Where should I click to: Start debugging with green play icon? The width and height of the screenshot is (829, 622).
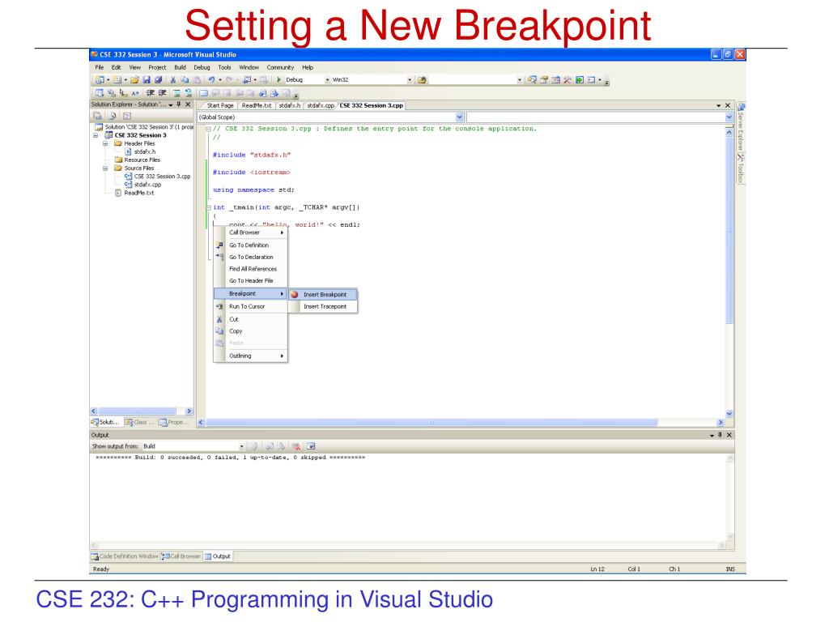(x=278, y=80)
